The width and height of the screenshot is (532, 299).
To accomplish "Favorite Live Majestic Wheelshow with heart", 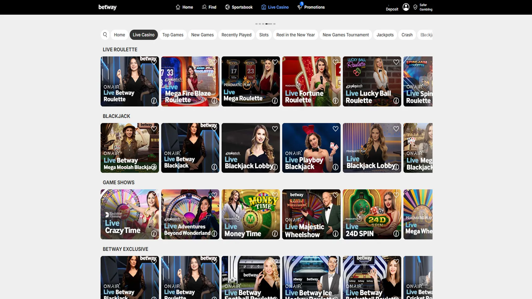I will (335, 195).
